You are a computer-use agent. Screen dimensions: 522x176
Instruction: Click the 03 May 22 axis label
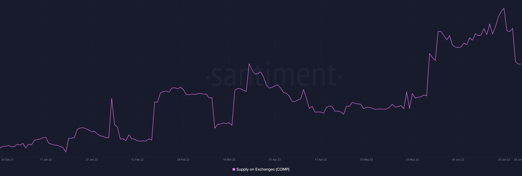(x=367, y=160)
